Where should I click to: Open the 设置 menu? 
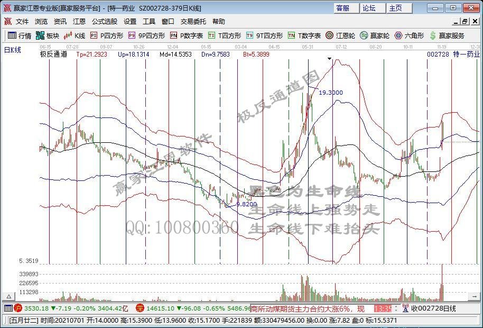(x=130, y=22)
